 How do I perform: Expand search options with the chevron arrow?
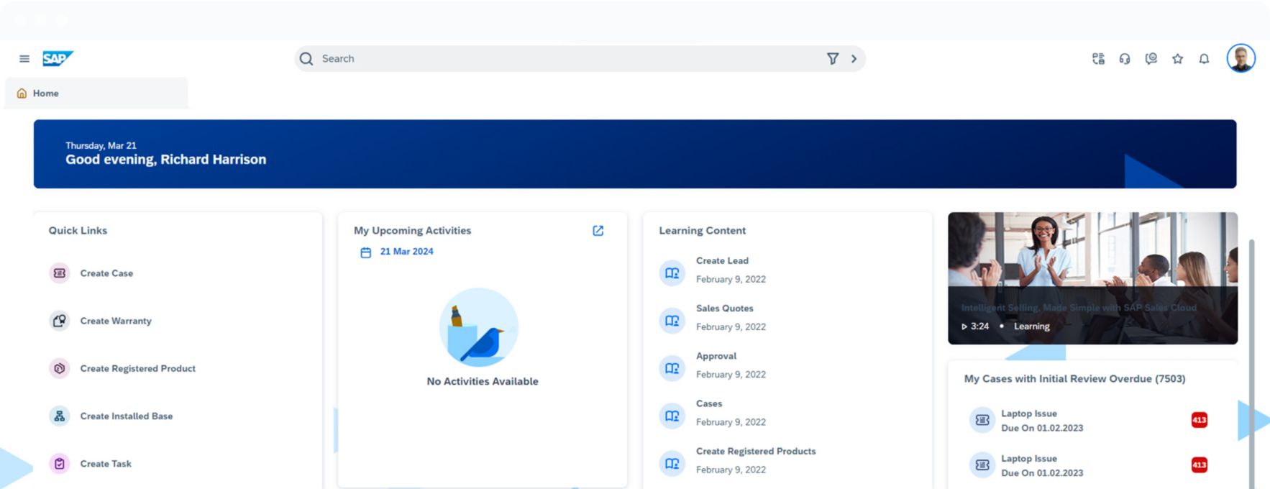[854, 59]
